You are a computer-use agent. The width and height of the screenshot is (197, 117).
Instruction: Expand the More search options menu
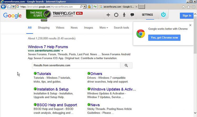click(x=104, y=28)
